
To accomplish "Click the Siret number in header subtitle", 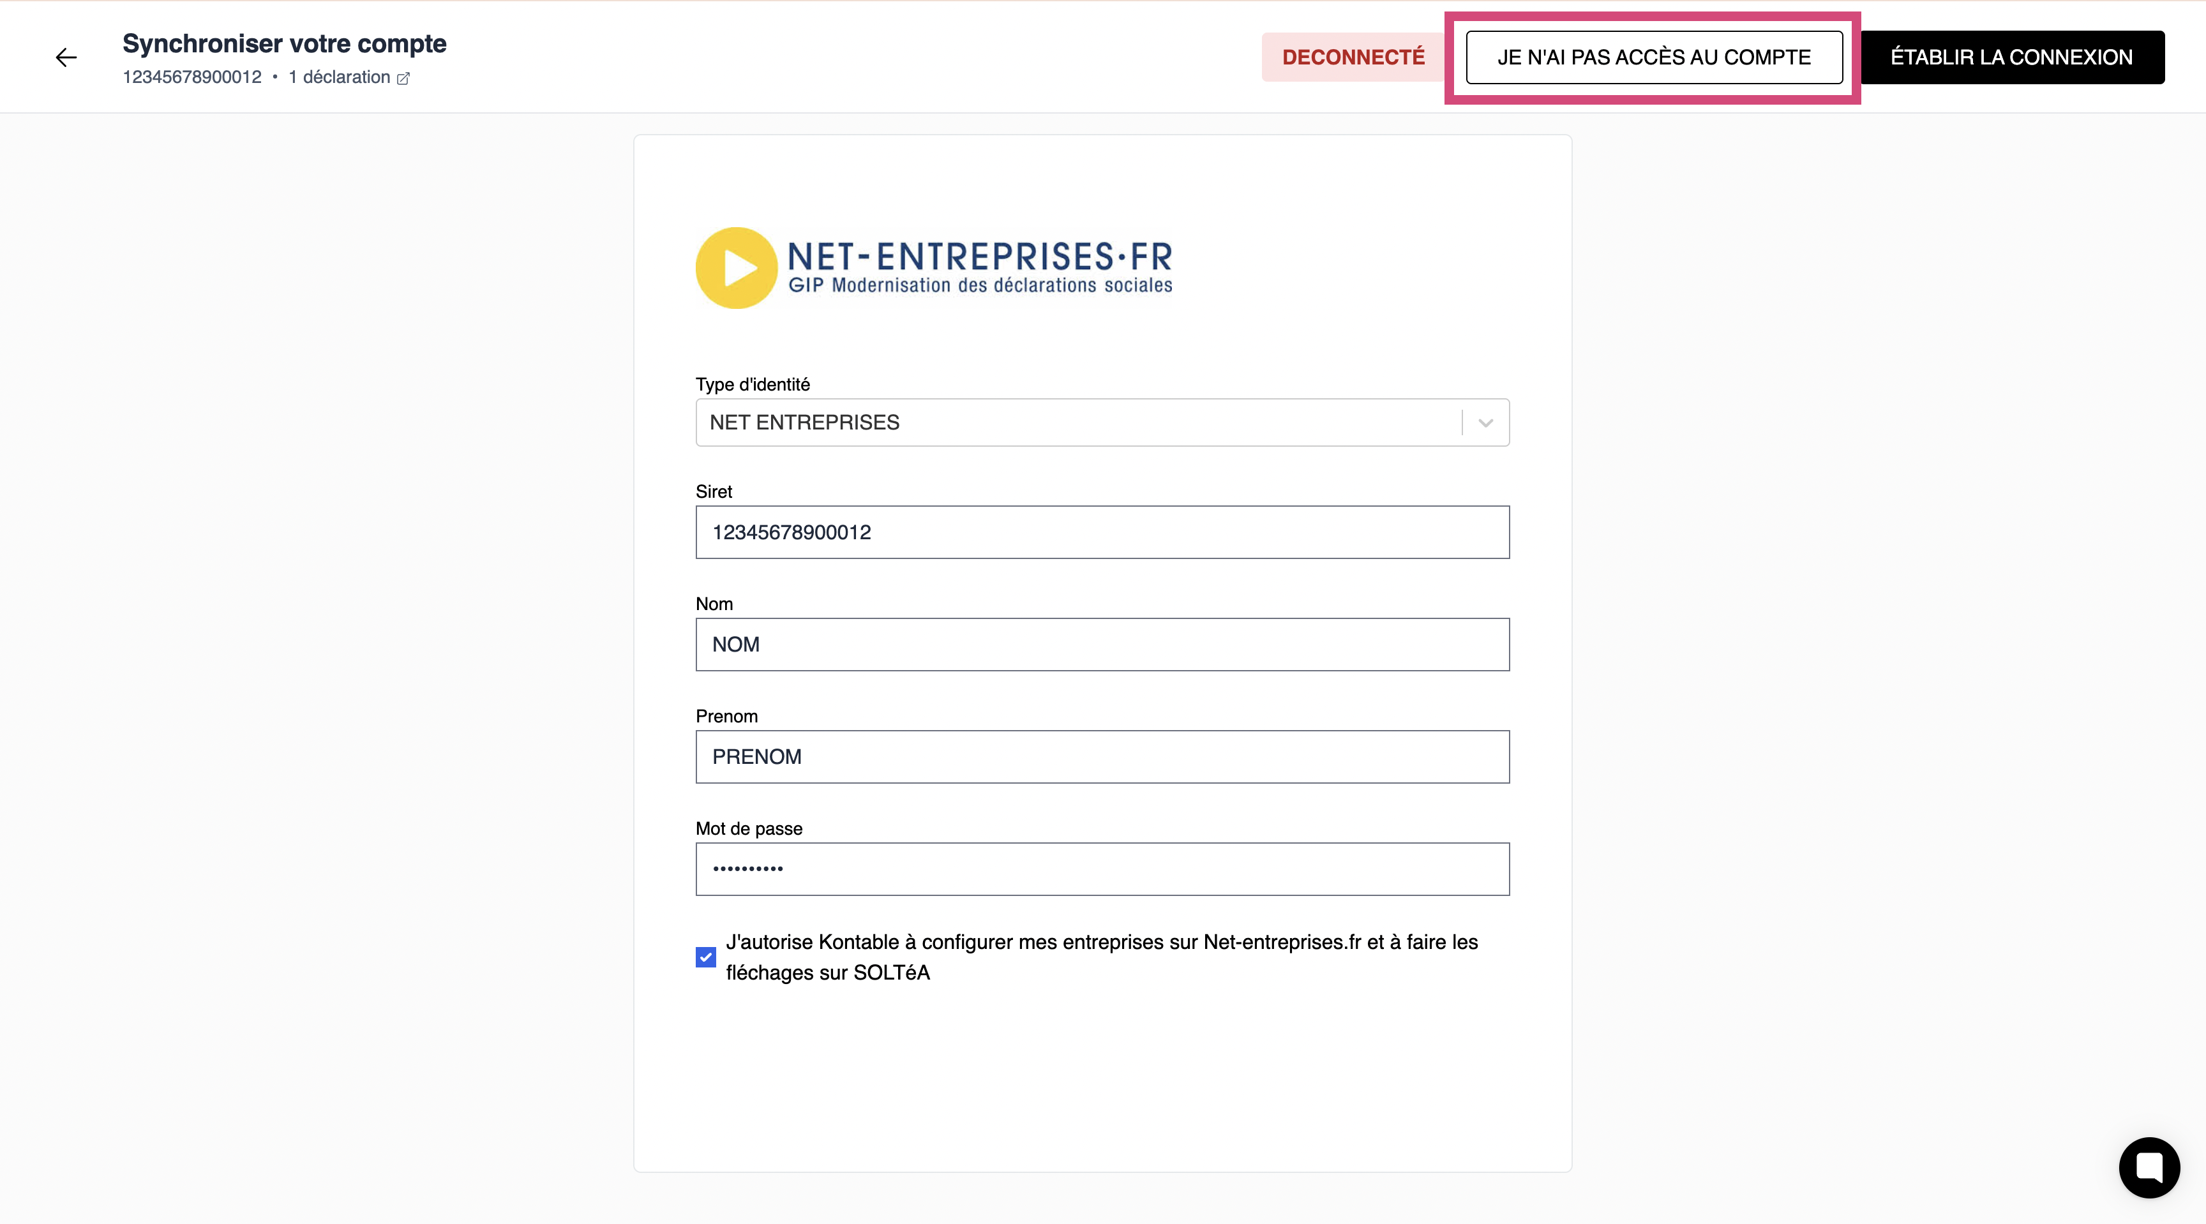I will point(192,78).
